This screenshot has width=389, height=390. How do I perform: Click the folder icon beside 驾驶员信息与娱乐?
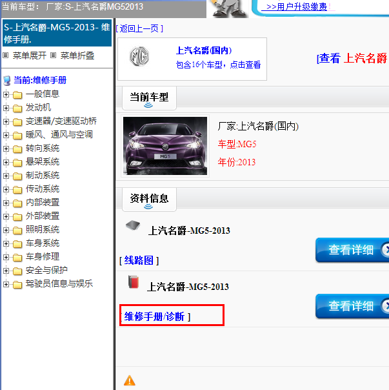coord(17,285)
